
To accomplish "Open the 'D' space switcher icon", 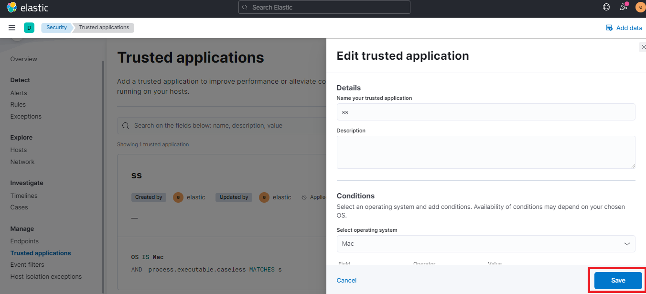I will [x=29, y=28].
